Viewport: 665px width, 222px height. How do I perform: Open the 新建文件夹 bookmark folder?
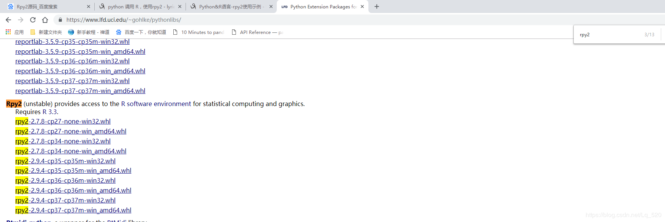[x=46, y=32]
